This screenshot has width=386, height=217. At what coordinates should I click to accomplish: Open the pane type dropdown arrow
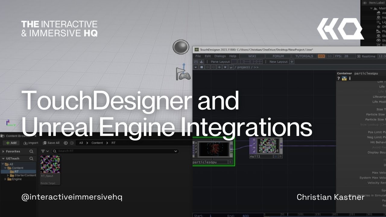195,67
